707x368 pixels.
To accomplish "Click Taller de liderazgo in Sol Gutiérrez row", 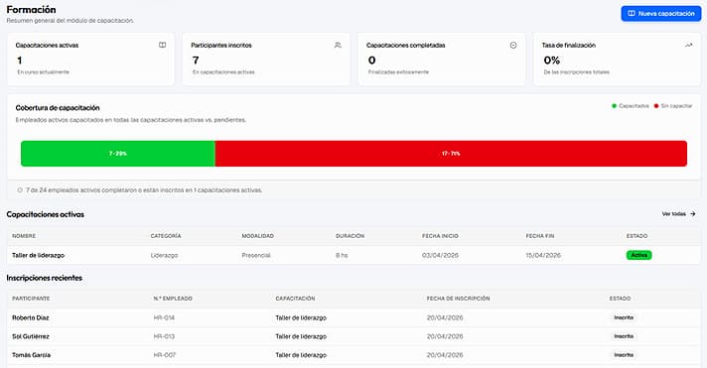I will [301, 336].
